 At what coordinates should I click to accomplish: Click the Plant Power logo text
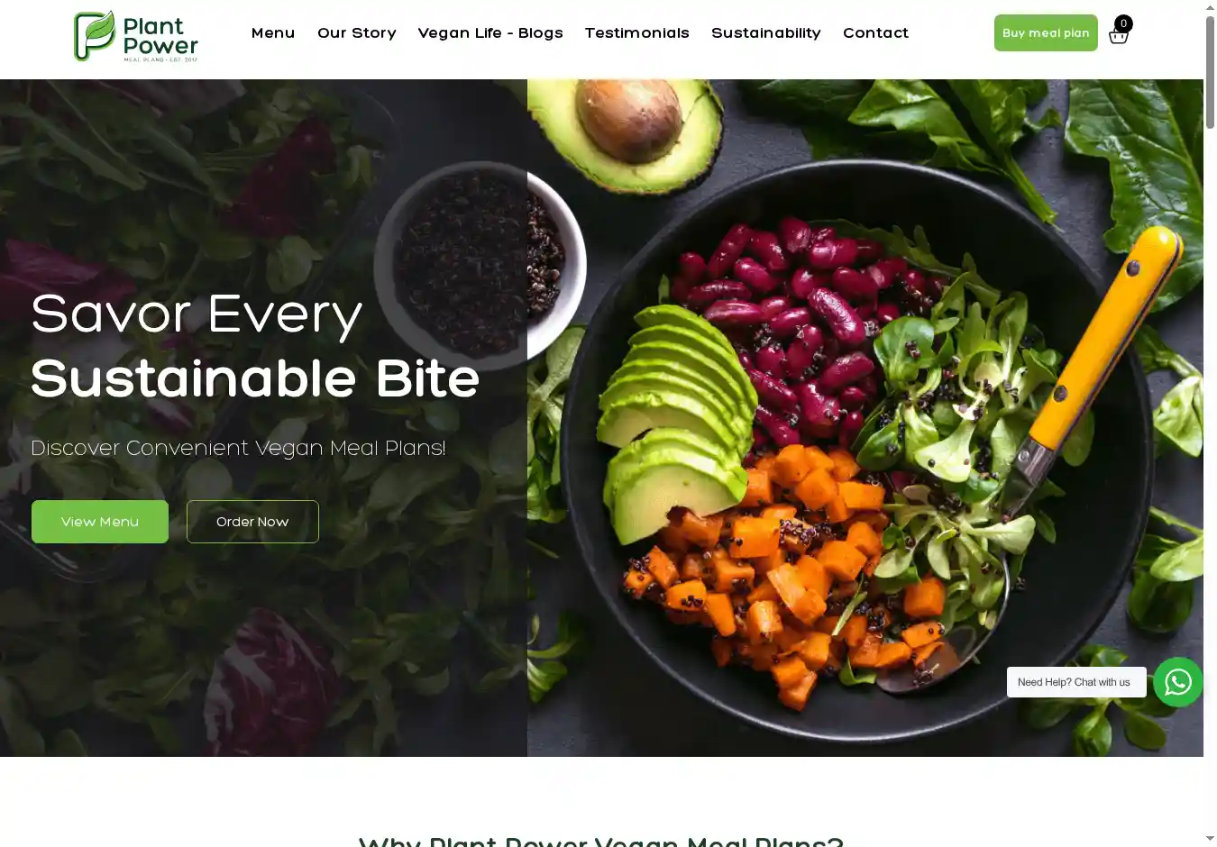[160, 37]
